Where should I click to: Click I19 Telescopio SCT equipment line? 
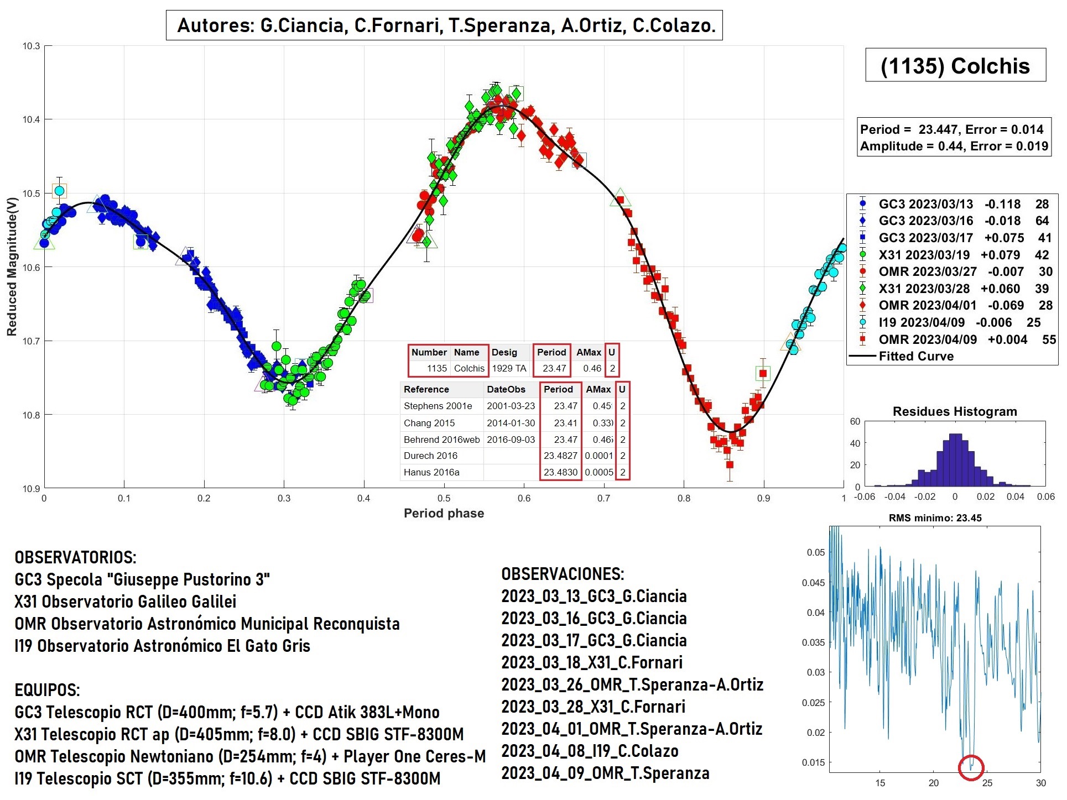tap(227, 778)
